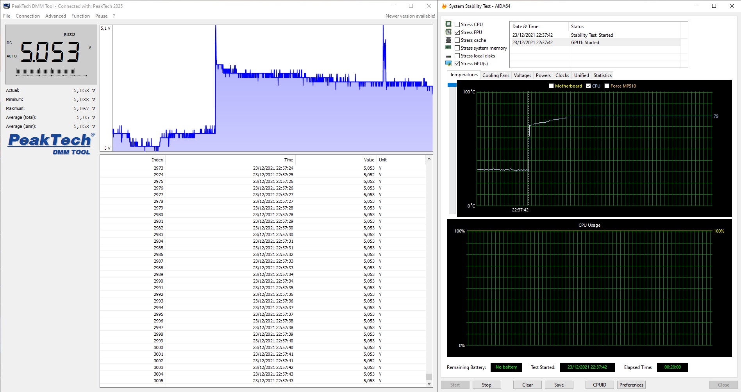Click the Newer version available link
Screen dimensions: 741x392
coord(410,16)
